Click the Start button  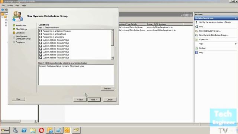(x=5, y=130)
